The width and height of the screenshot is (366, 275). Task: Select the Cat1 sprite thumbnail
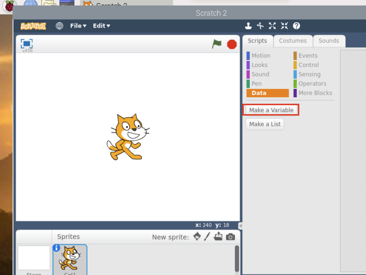coord(70,260)
